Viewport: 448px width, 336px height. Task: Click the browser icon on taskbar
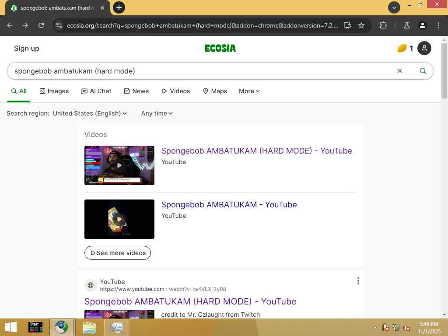61,327
